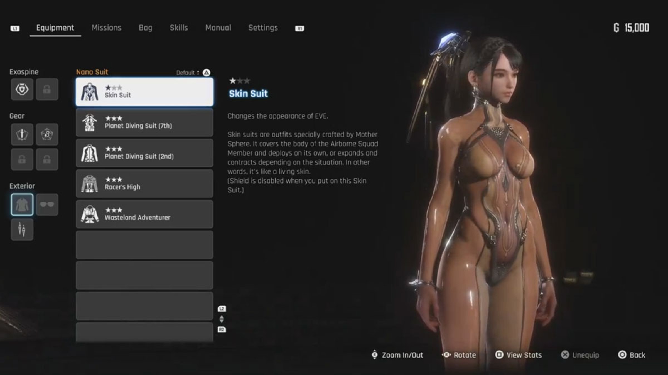This screenshot has height=375, width=668.
Task: Click the Default triangle button icon
Action: (206, 73)
